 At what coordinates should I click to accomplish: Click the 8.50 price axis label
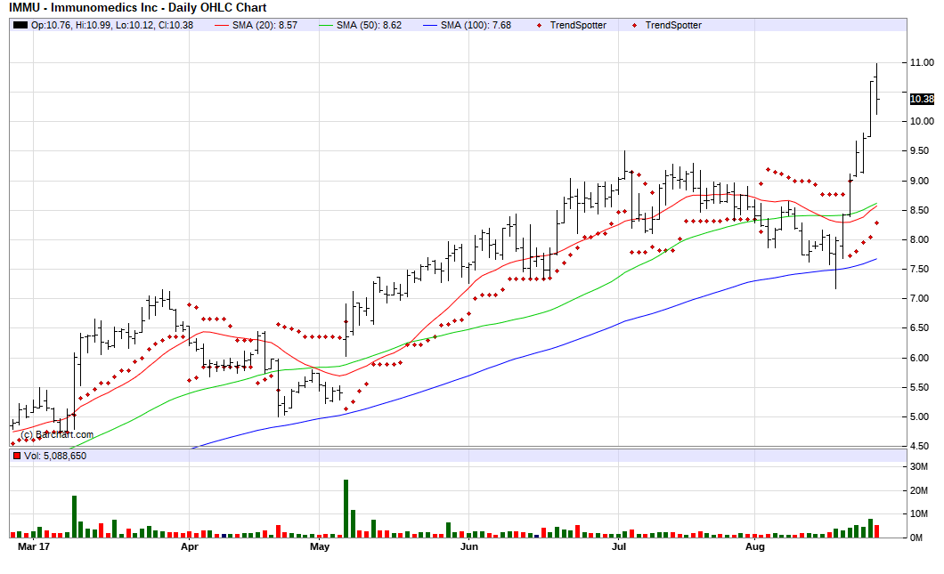pyautogui.click(x=919, y=211)
